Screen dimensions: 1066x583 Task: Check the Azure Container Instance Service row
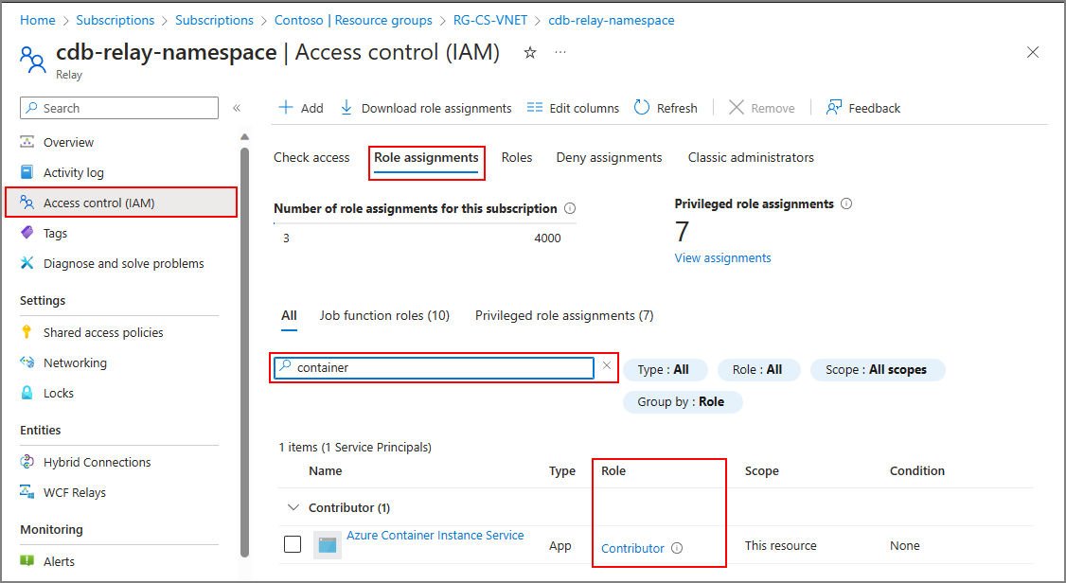point(293,543)
